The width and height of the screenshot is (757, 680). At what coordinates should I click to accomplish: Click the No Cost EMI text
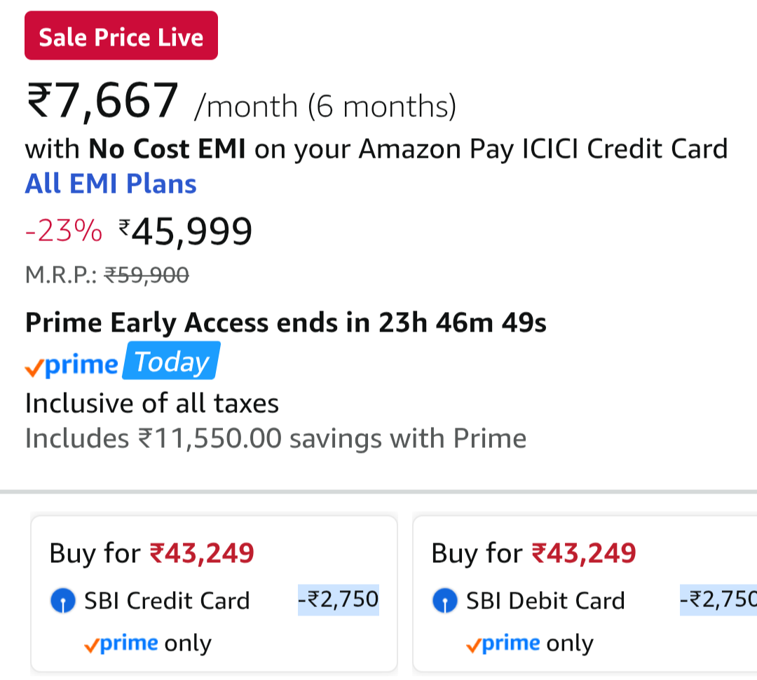pyautogui.click(x=167, y=149)
